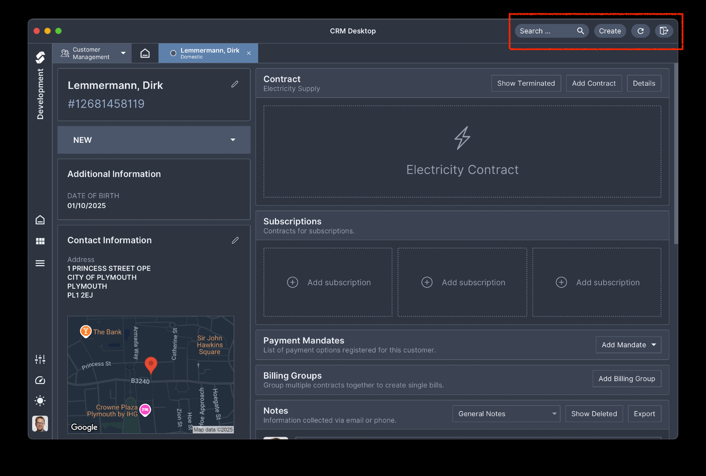Open the sidebar sliders settings icon
Image resolution: width=706 pixels, height=476 pixels.
pyautogui.click(x=40, y=359)
